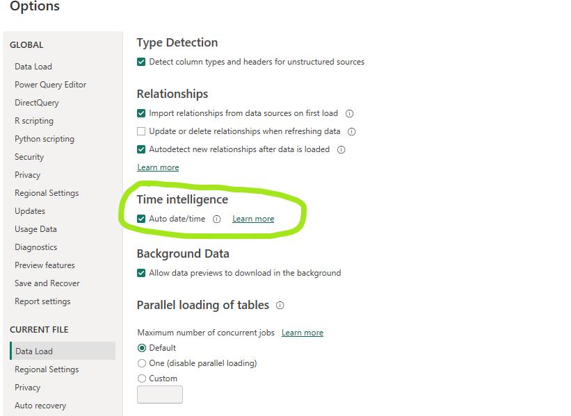
Task: Open Save and Recover settings
Action: tap(47, 283)
